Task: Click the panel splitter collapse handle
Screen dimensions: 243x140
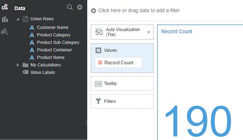Action: click(x=86, y=122)
